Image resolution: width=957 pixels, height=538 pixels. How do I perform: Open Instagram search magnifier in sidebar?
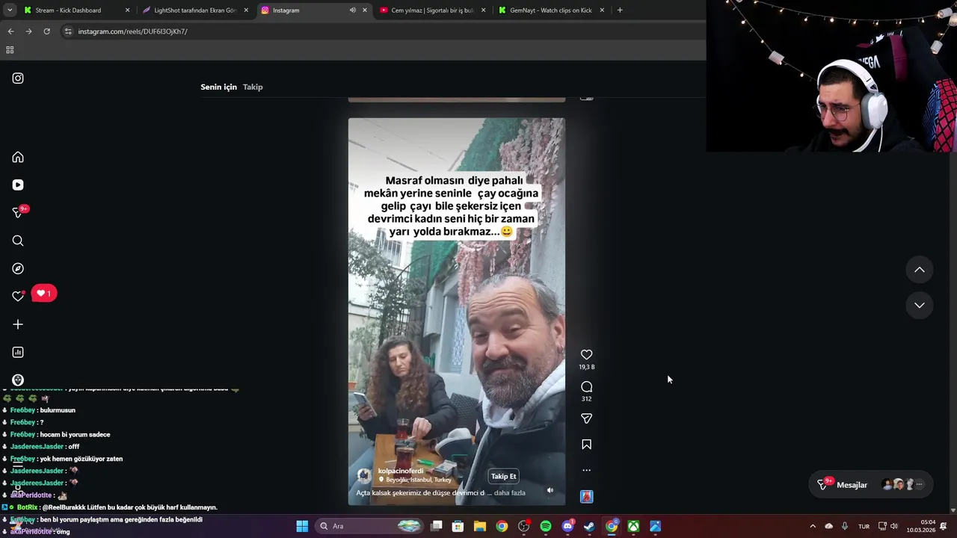coord(18,241)
